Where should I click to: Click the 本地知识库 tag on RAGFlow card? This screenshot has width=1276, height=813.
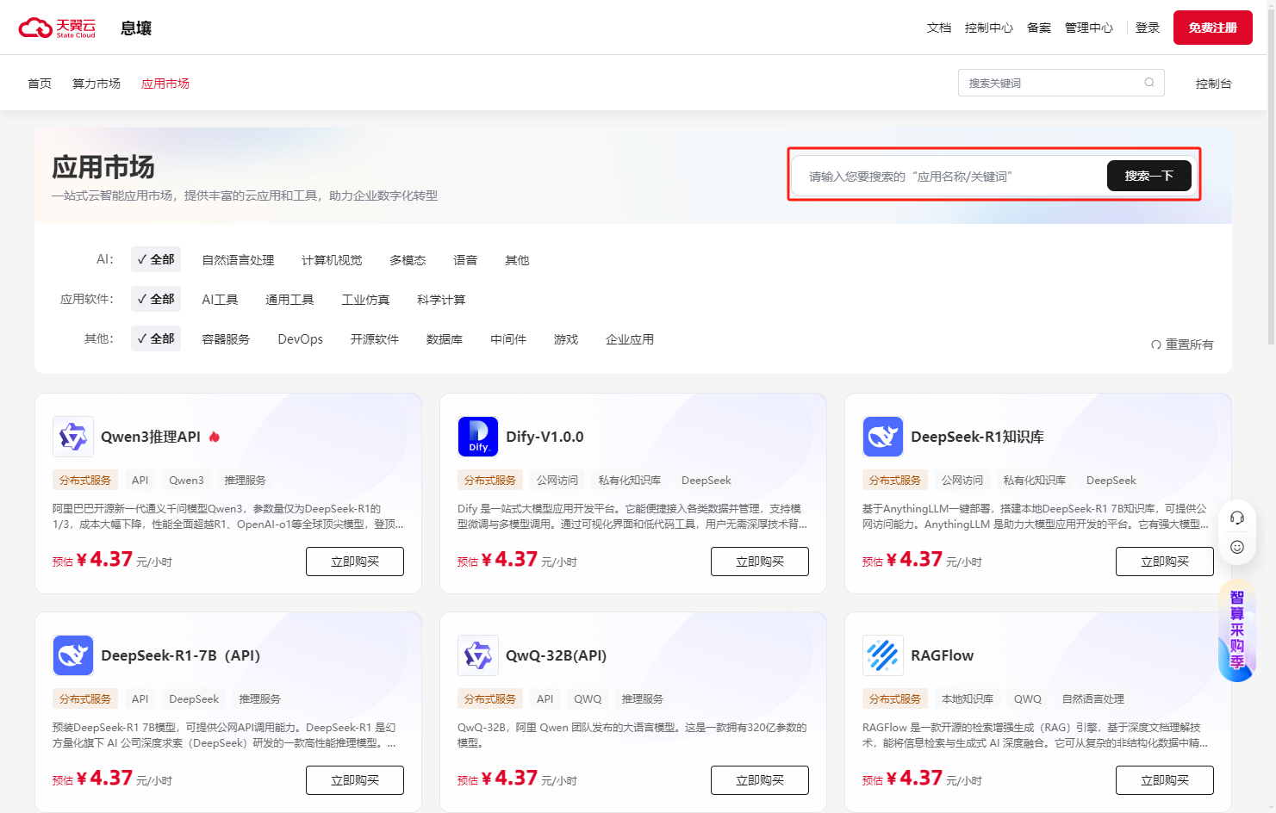click(968, 699)
